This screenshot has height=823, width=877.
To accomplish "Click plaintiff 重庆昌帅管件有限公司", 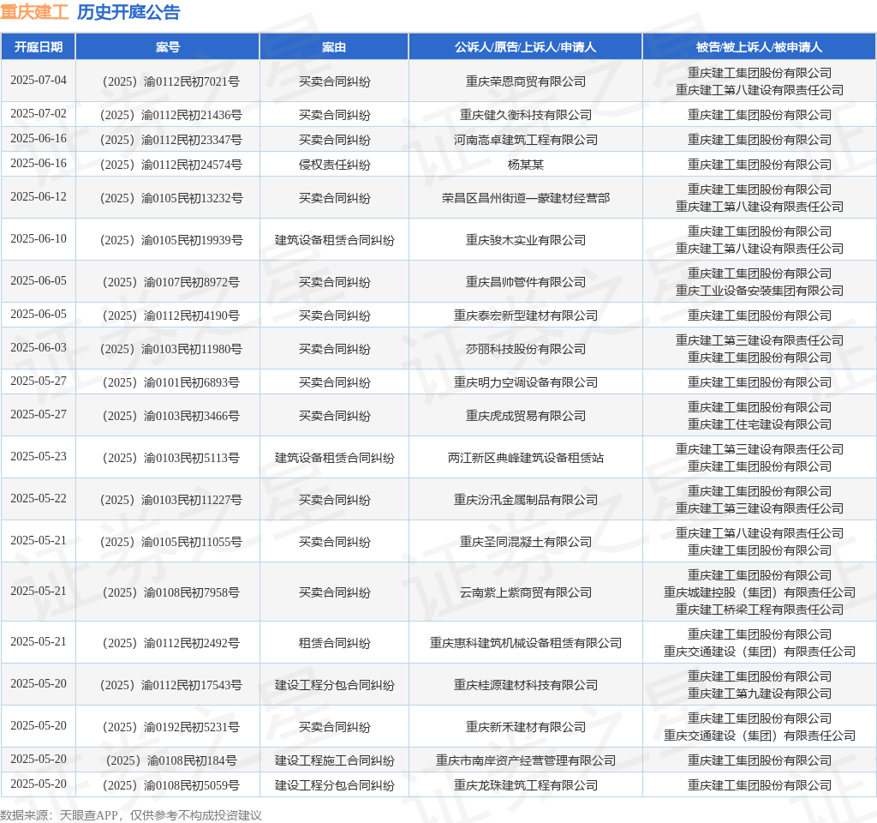I will pyautogui.click(x=525, y=282).
